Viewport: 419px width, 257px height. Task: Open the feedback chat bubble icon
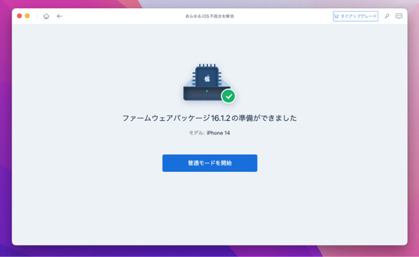point(399,16)
